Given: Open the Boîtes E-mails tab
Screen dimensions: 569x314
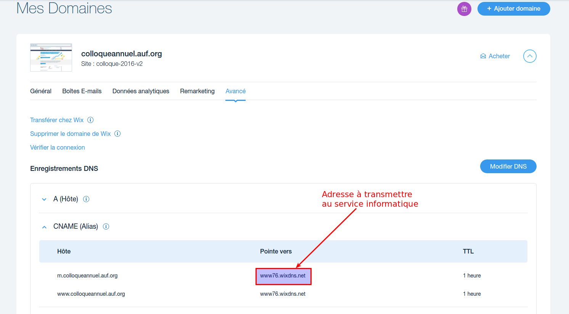Looking at the screenshot, I should tap(82, 91).
